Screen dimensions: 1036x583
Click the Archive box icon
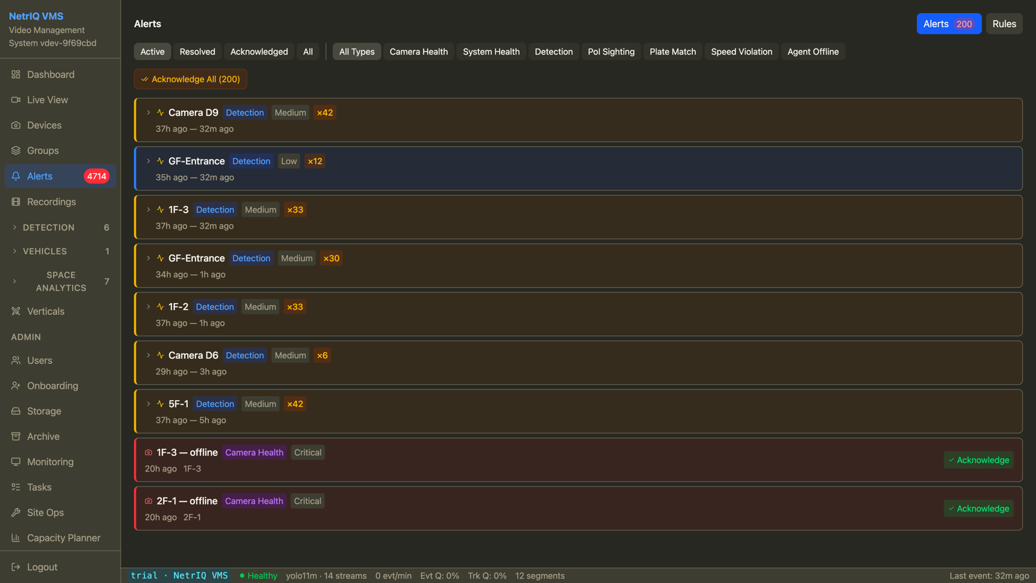[x=16, y=436]
